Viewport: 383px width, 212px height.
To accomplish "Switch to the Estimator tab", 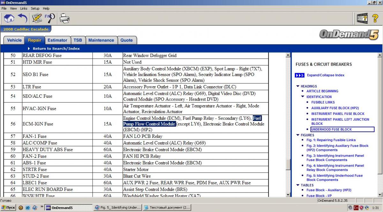I will pyautogui.click(x=57, y=40).
